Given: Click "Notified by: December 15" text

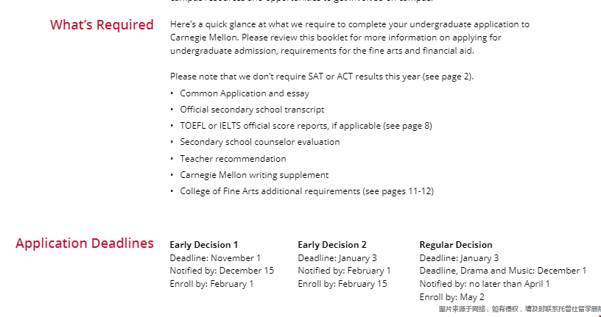Looking at the screenshot, I should (222, 271).
